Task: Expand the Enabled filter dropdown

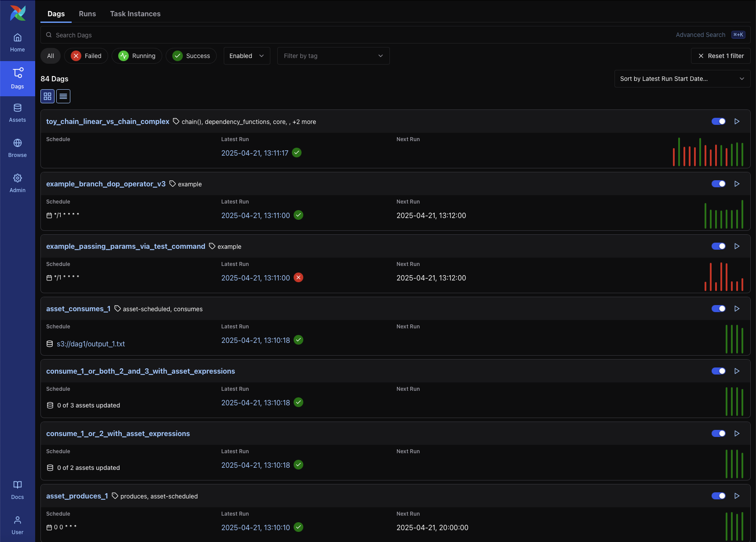Action: [x=247, y=56]
